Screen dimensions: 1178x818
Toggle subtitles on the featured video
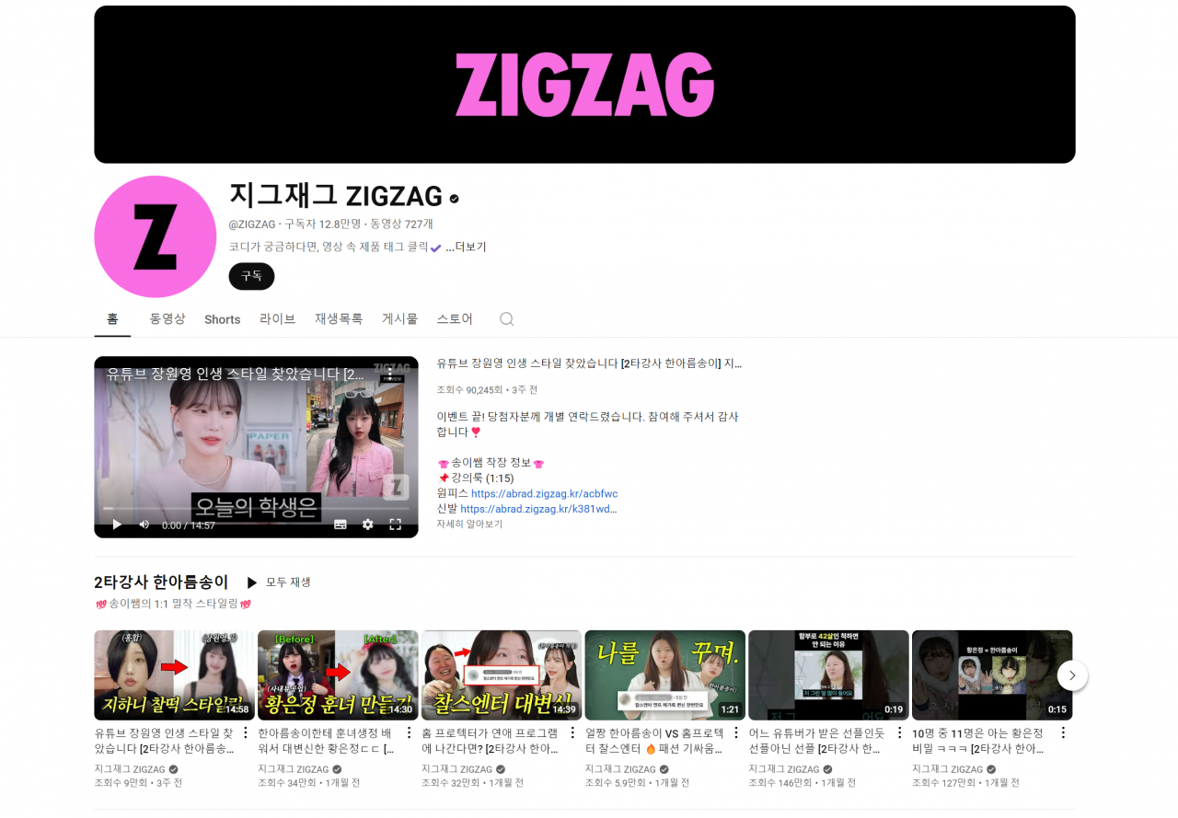point(341,524)
